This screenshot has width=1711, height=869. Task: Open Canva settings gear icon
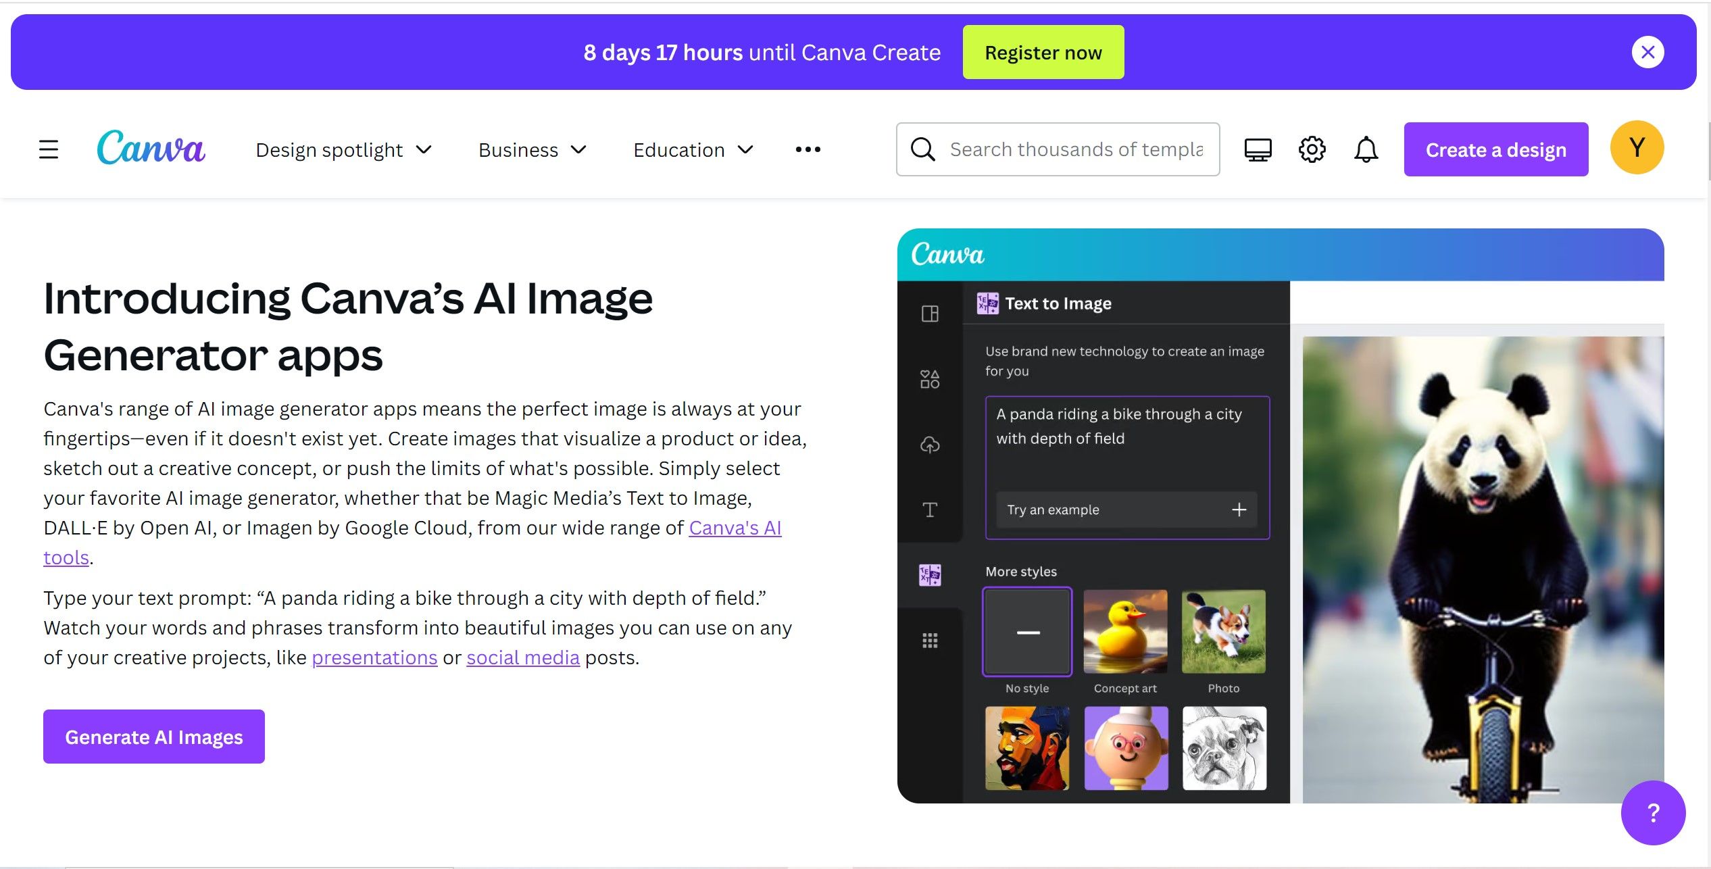click(x=1312, y=149)
